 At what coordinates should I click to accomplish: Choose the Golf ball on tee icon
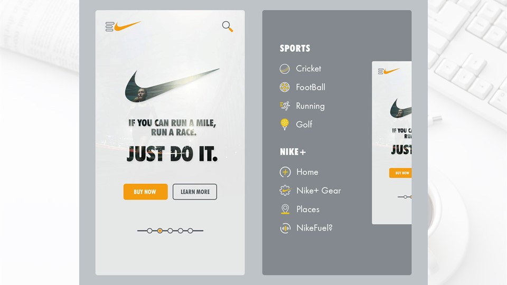click(x=285, y=125)
